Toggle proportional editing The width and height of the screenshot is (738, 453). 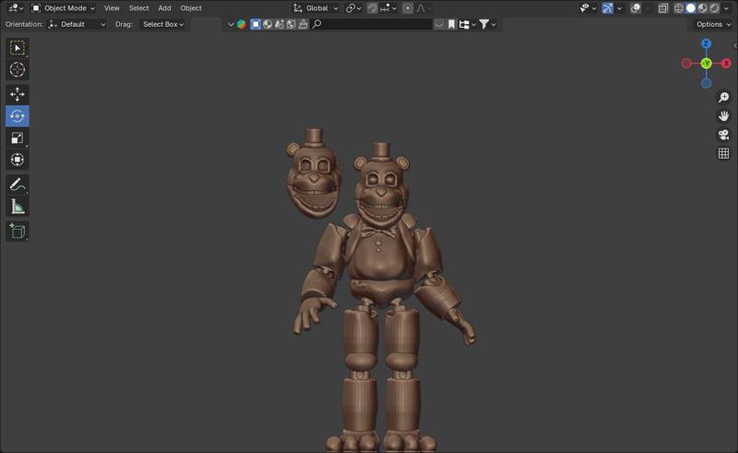(x=408, y=8)
